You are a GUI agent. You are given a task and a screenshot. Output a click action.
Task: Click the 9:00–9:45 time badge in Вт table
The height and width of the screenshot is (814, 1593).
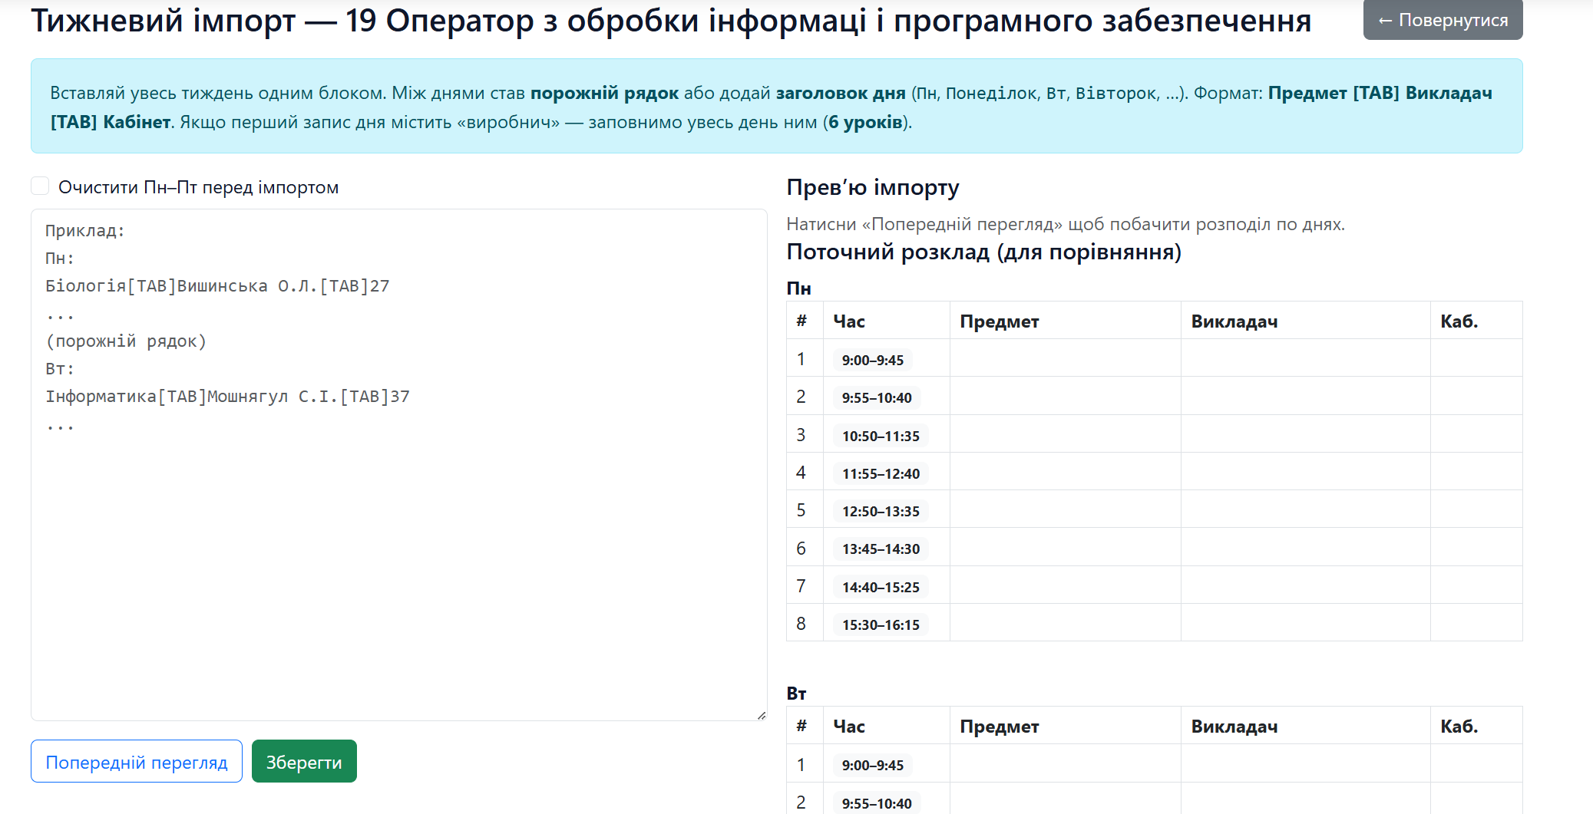[872, 765]
